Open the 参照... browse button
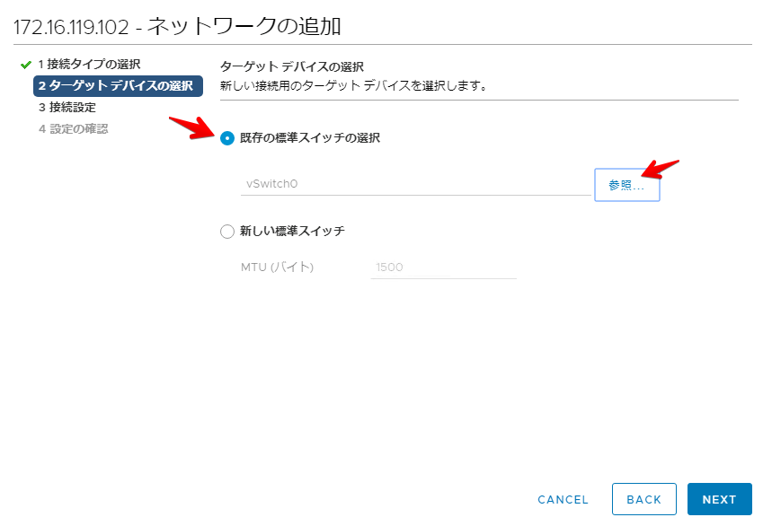 pyautogui.click(x=626, y=185)
